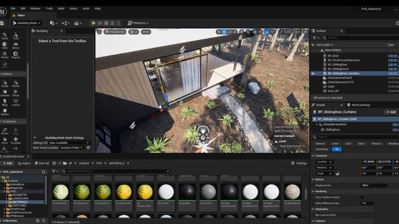Image resolution: width=399 pixels, height=224 pixels.
Task: Toggle Net Load on Client checkbox
Action: (362, 215)
